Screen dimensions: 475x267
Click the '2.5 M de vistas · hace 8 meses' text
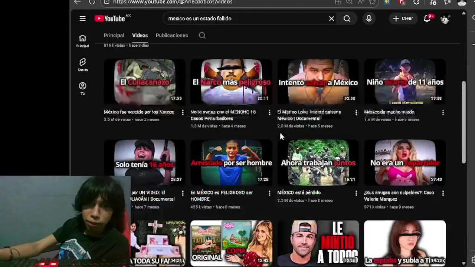click(x=305, y=201)
